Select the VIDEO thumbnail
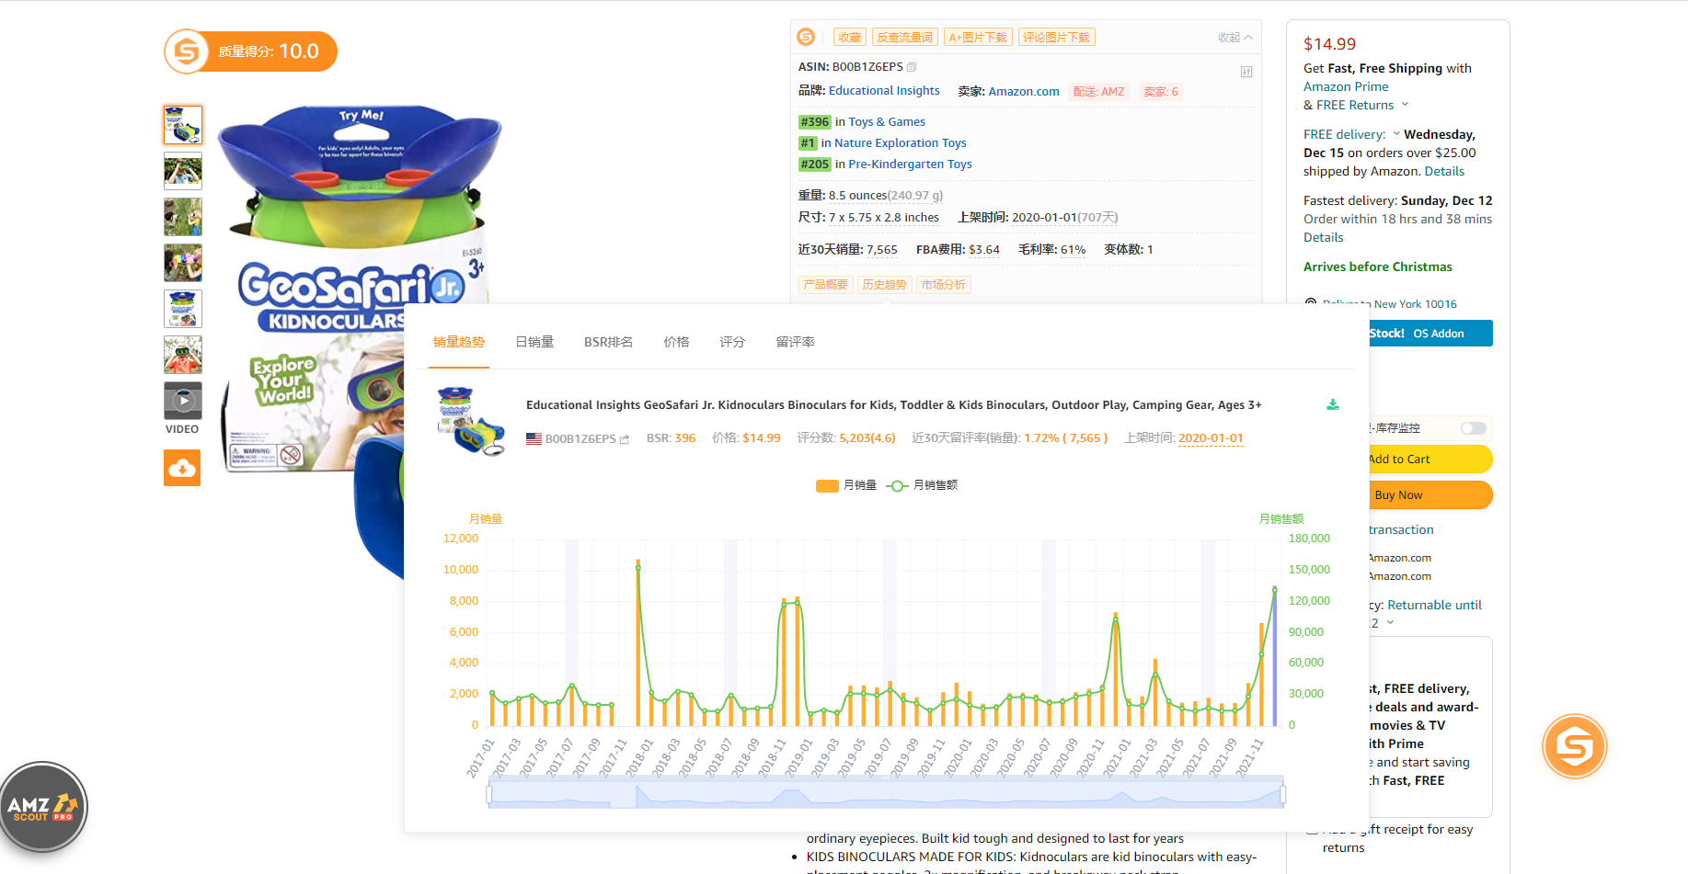This screenshot has width=1688, height=874. [x=183, y=401]
